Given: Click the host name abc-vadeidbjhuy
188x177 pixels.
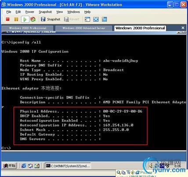Looking at the screenshot, I should pyautogui.click(x=120, y=61).
